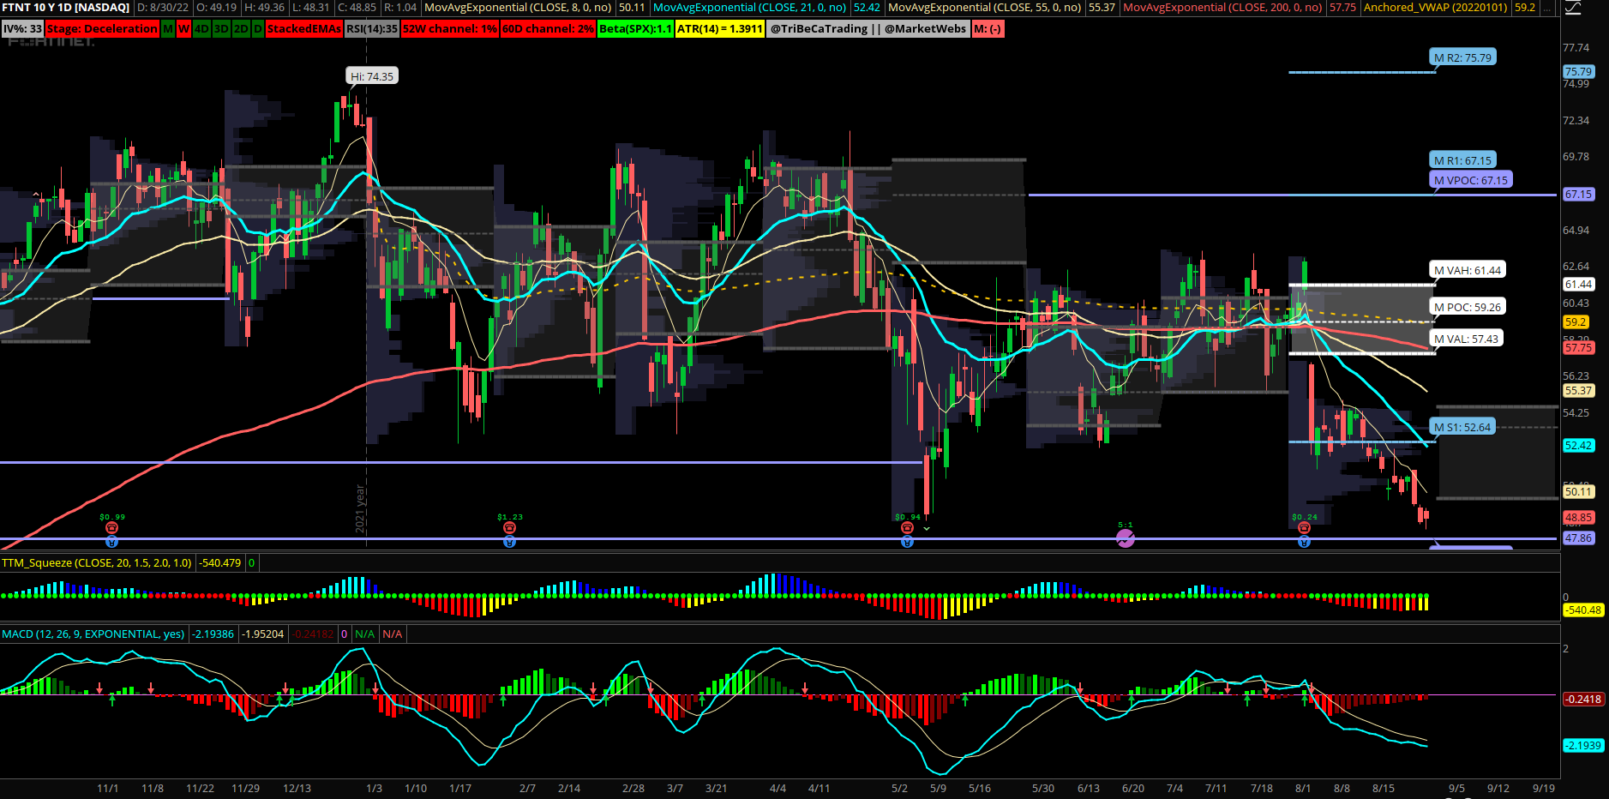Click the M VPOC: 67.15 level bubble
This screenshot has width=1609, height=799.
pos(1471,180)
